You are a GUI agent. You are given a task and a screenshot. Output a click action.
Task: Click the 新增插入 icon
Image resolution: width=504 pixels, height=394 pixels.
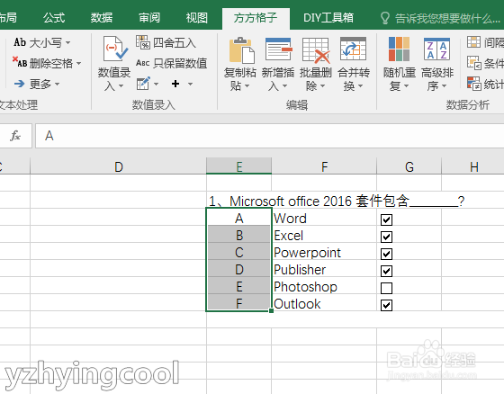point(278,49)
